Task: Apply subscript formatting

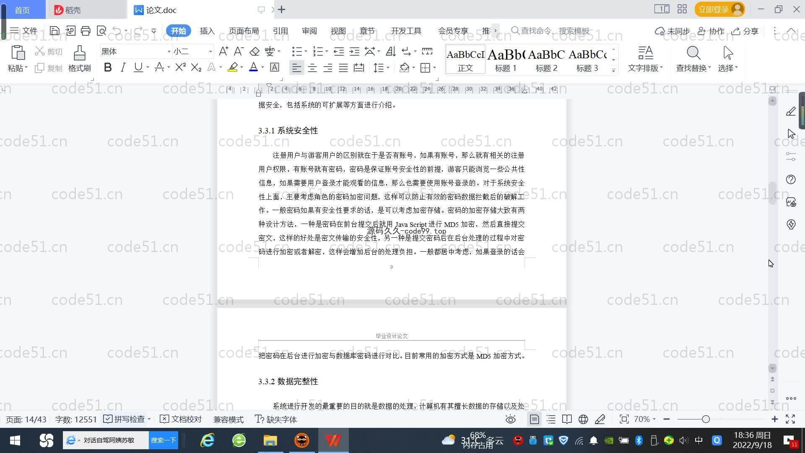Action: pyautogui.click(x=196, y=67)
